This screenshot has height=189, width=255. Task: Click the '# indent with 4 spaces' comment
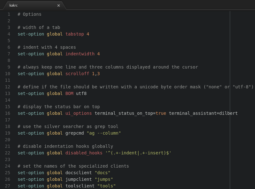click(47, 47)
